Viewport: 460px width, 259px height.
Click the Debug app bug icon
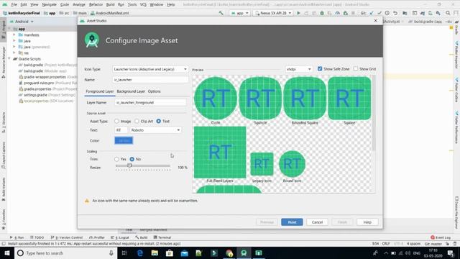click(322, 13)
